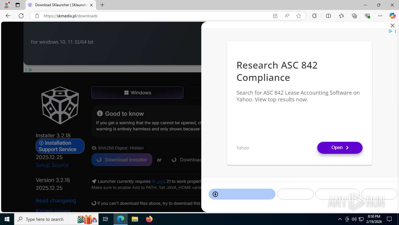Click the SHA256 Digest: Hidden text
Screen dimensions: 399x225
point(121,148)
